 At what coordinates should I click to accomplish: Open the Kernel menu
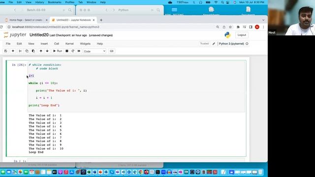click(69, 44)
